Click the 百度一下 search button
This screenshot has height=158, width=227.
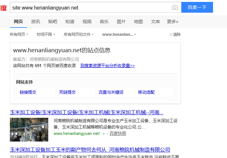[197, 7]
